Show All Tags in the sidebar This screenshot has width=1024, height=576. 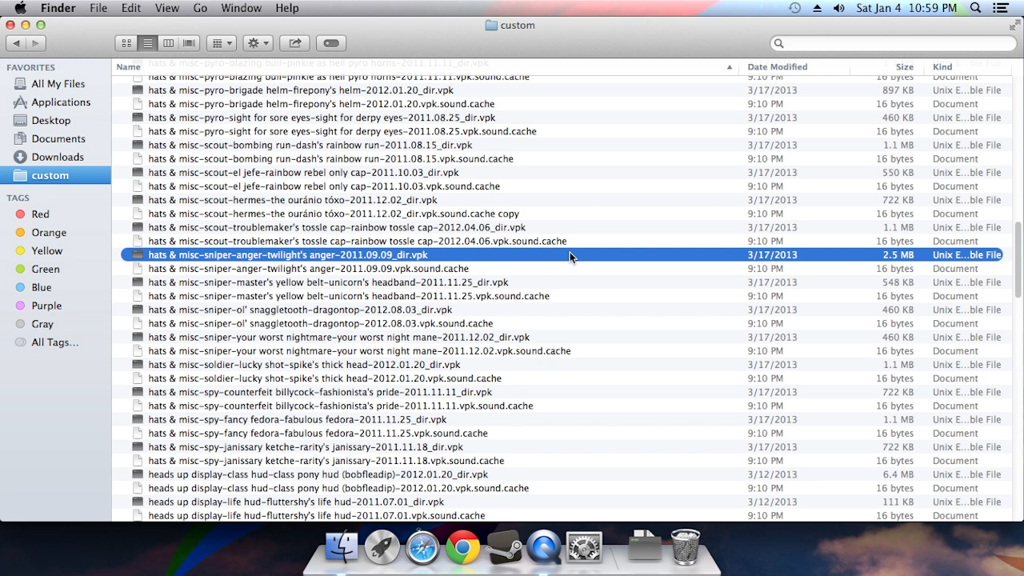coord(54,342)
